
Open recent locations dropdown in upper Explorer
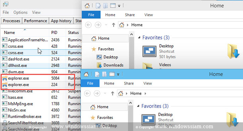[x=106, y=25]
